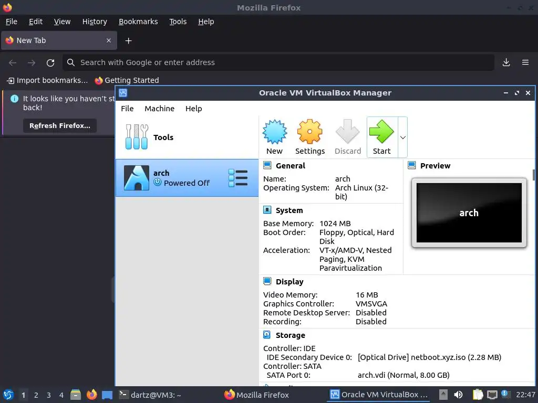Screen dimensions: 538x403
Task: Click show desktop icon in taskbar
Action: [x=107, y=395]
